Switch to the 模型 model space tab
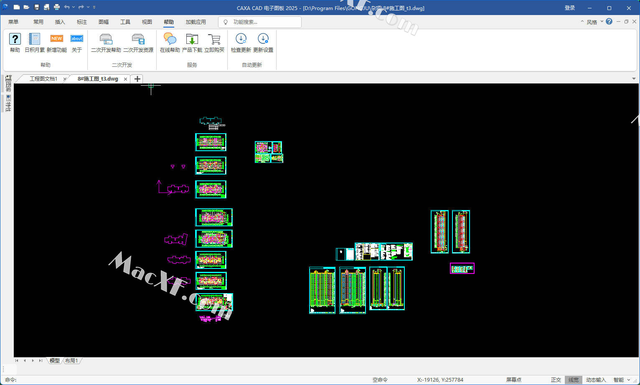 pos(55,361)
